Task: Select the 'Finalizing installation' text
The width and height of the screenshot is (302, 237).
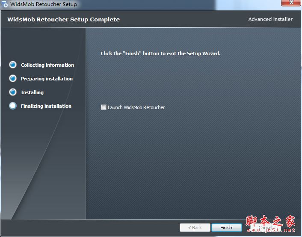Action: (46, 106)
